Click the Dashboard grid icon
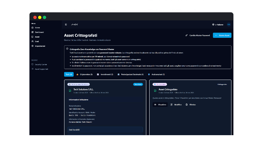Viewport: 263px width, 148px height. (33, 32)
